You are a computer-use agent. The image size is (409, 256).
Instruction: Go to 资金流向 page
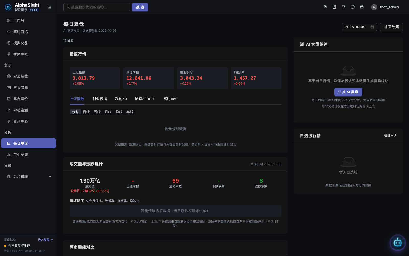(x=29, y=88)
